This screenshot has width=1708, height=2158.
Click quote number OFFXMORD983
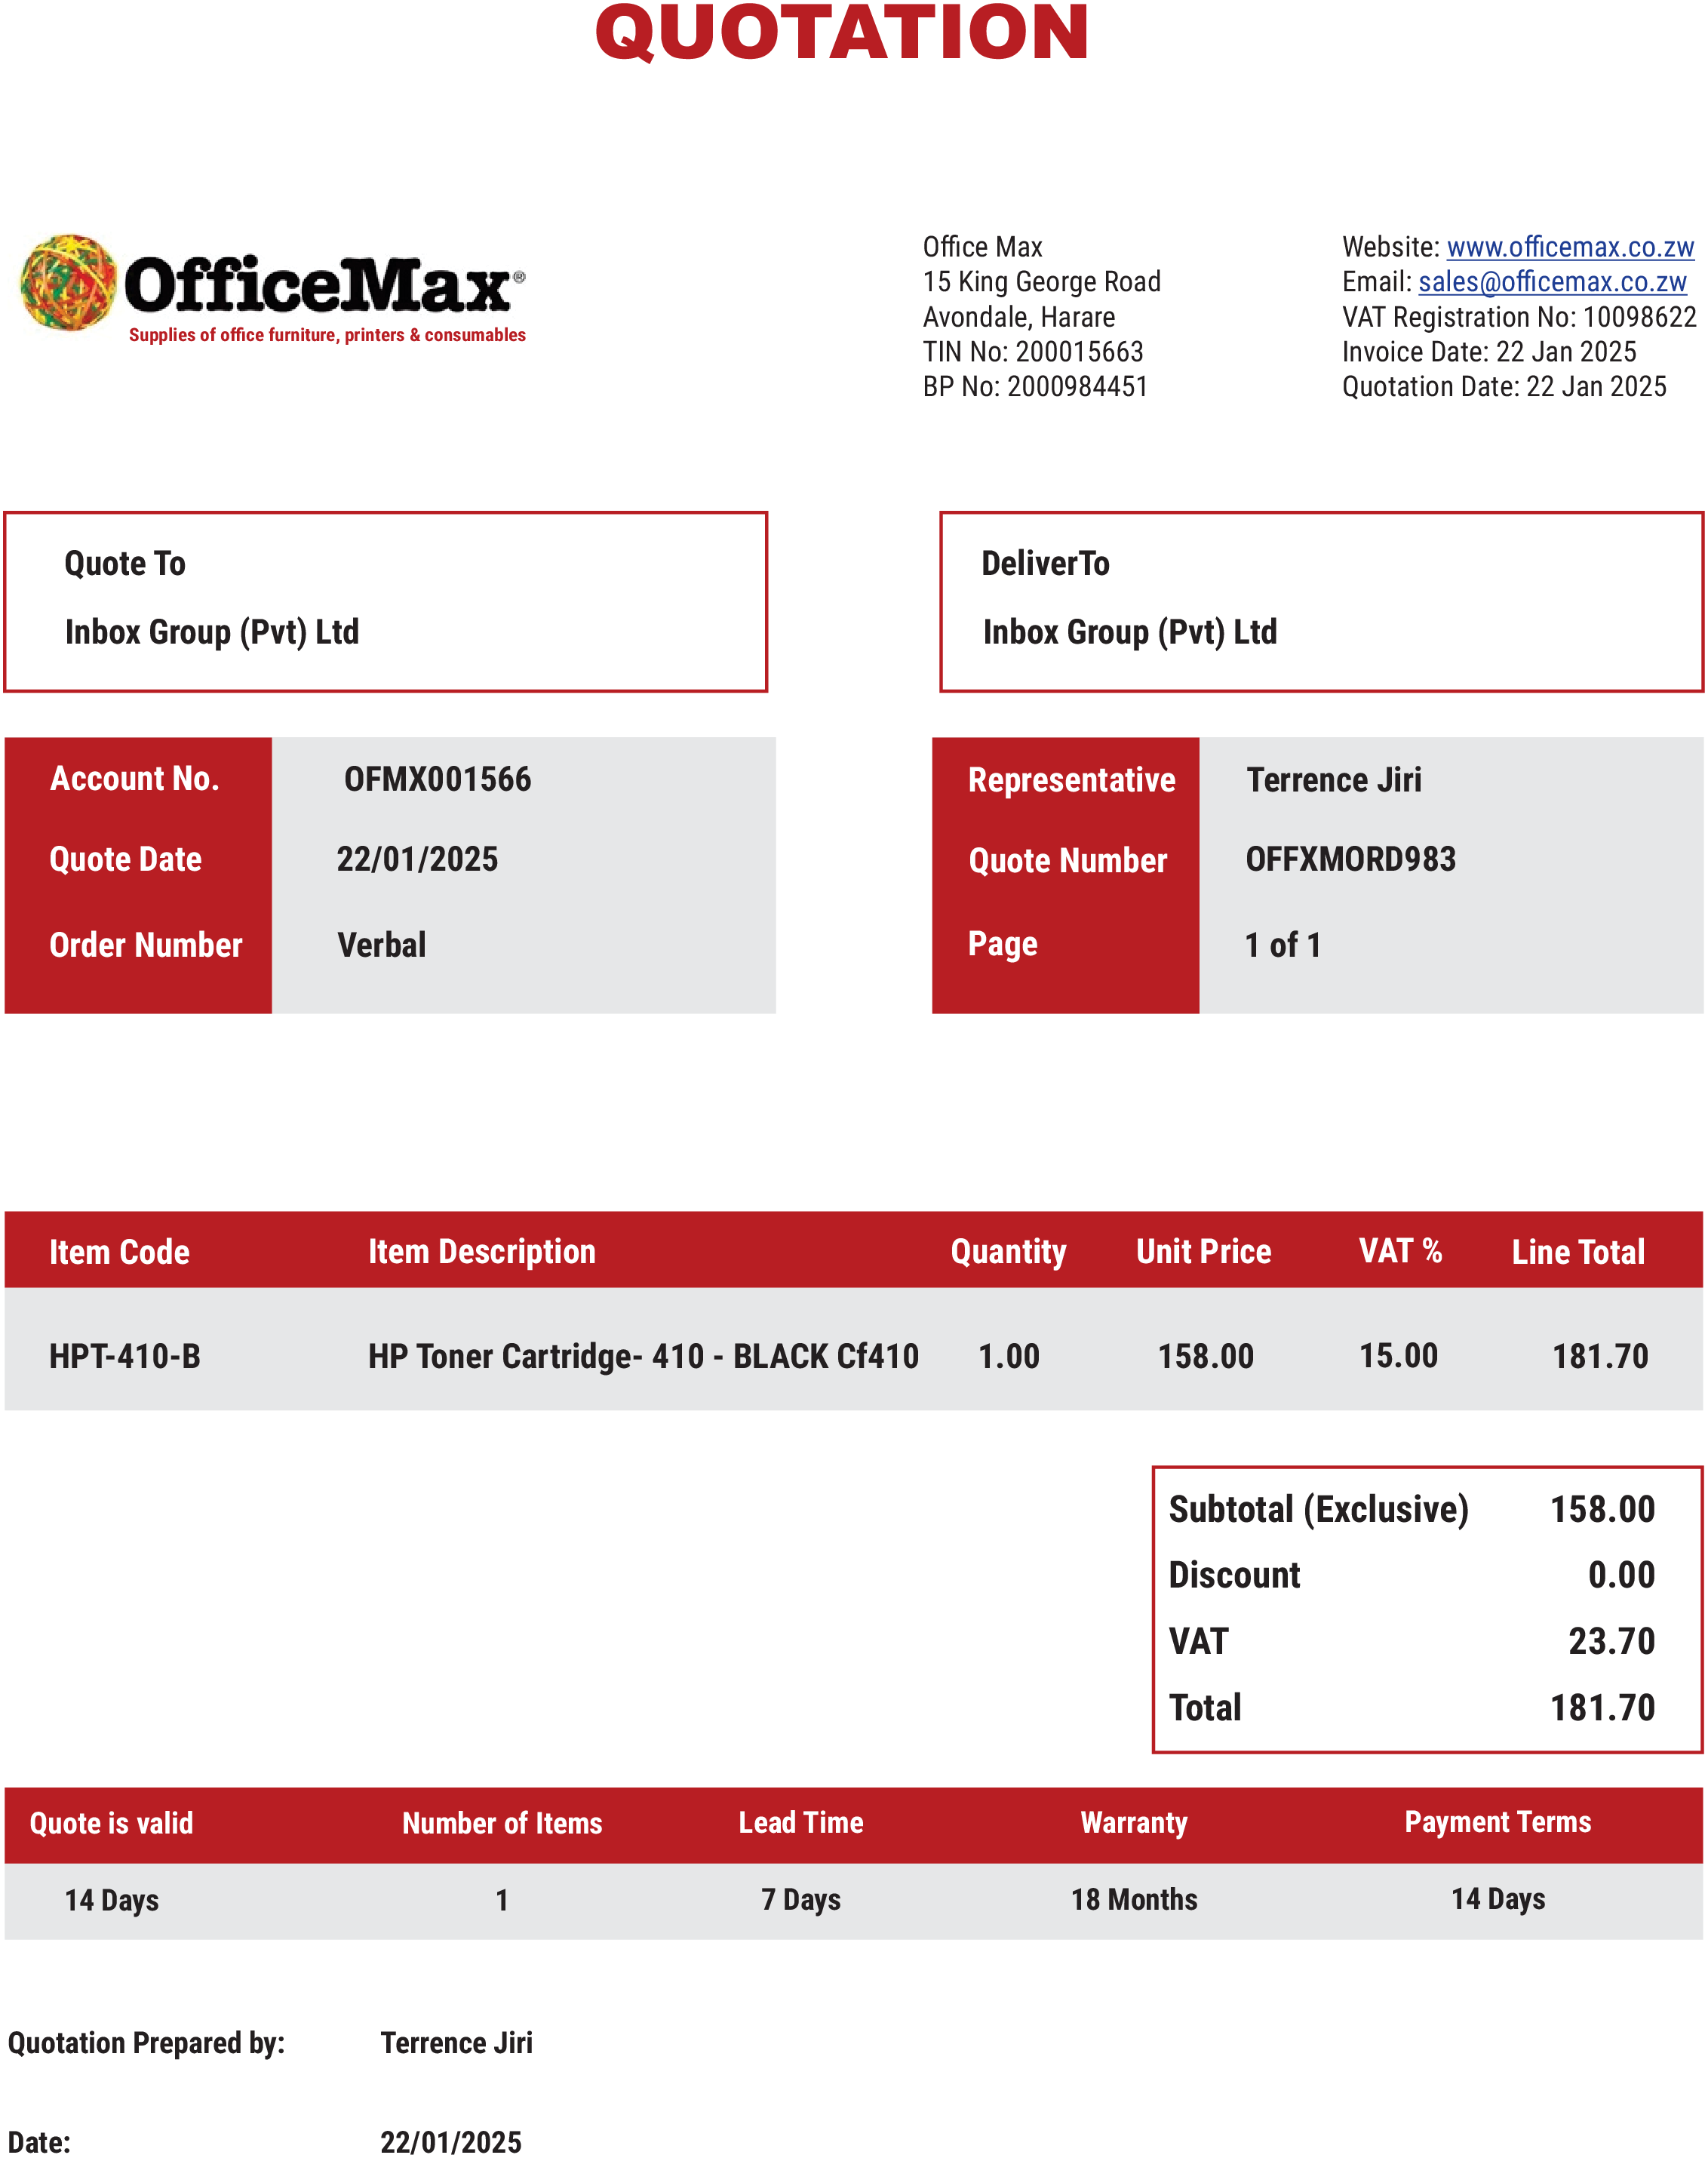[1350, 859]
